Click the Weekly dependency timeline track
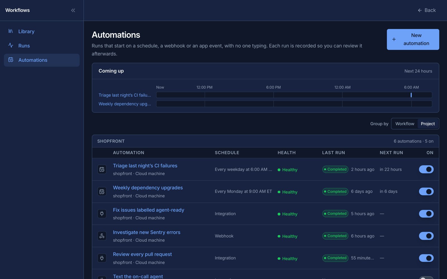Viewport: 447px width, 279px height. pos(294,104)
